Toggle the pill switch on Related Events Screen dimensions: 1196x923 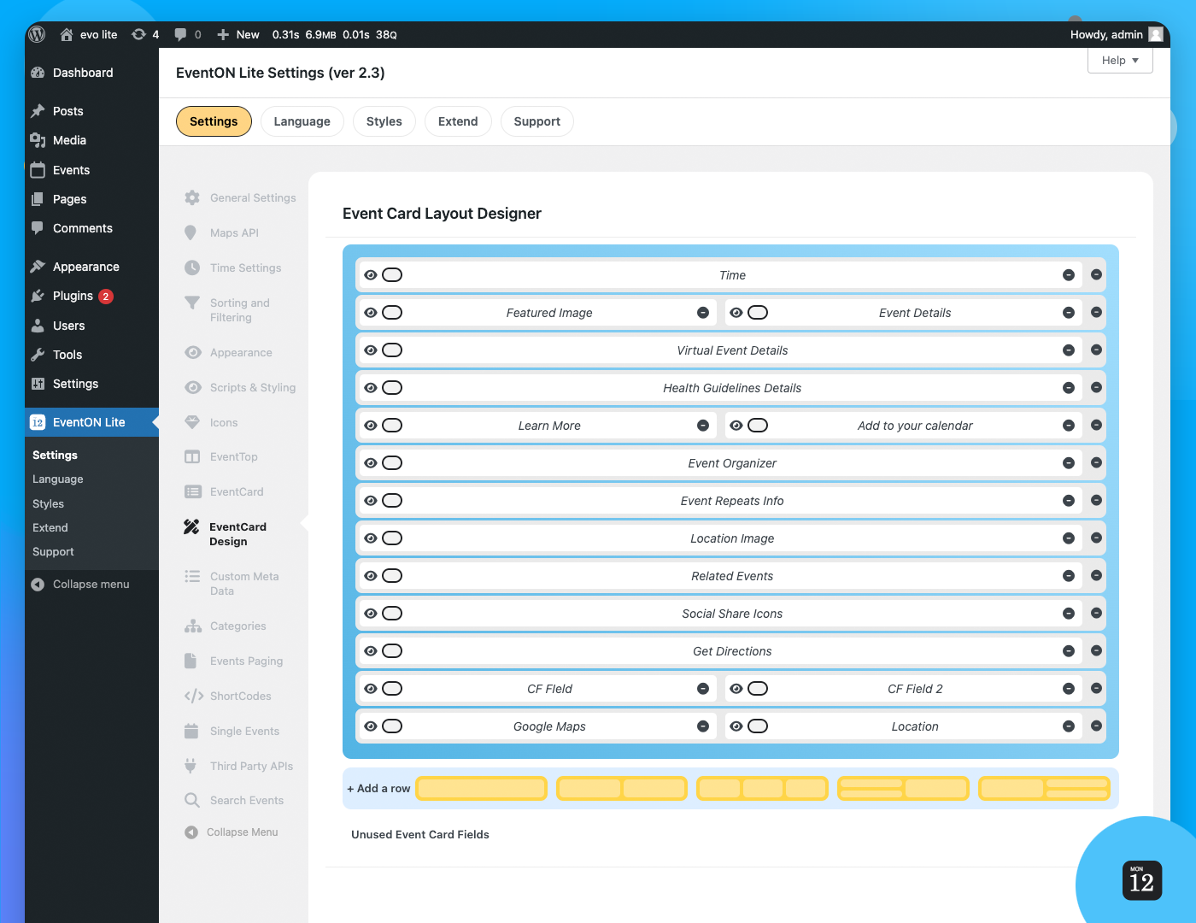tap(392, 576)
